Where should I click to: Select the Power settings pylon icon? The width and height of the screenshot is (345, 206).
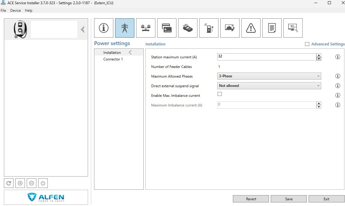(x=125, y=28)
